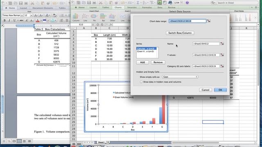Select Sheet1 tab
Image resolution: width=262 pixels, height=147 pixels.
point(101,143)
